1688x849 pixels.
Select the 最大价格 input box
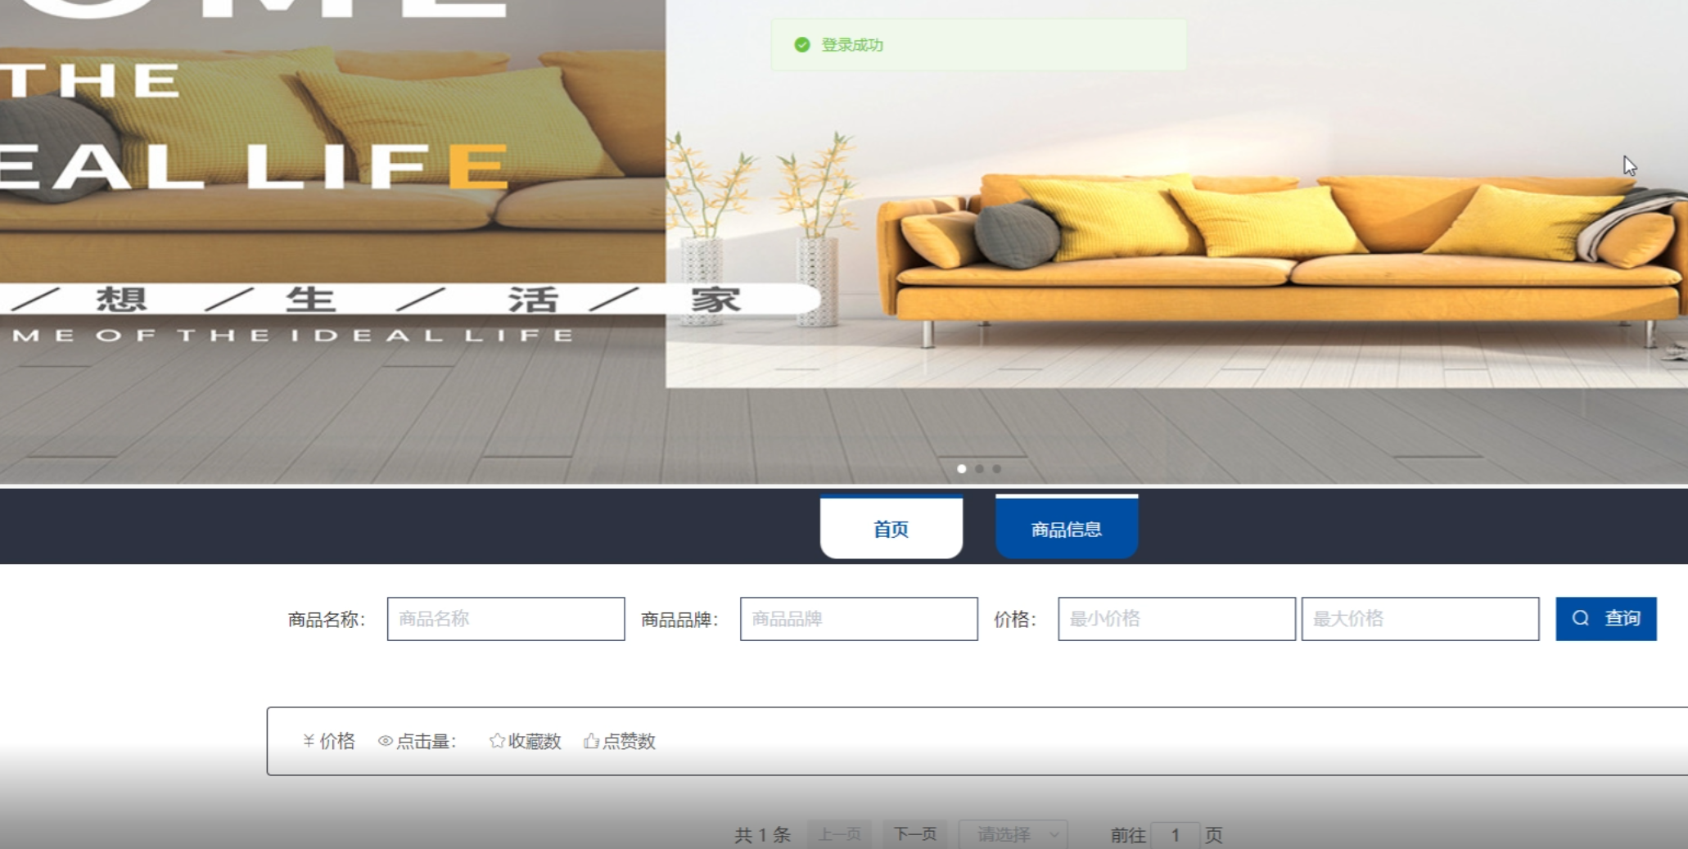pos(1419,619)
